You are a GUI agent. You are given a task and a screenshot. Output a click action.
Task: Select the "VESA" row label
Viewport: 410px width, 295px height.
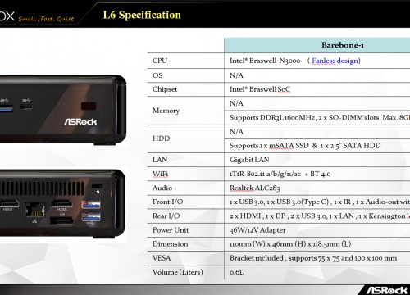(x=162, y=258)
